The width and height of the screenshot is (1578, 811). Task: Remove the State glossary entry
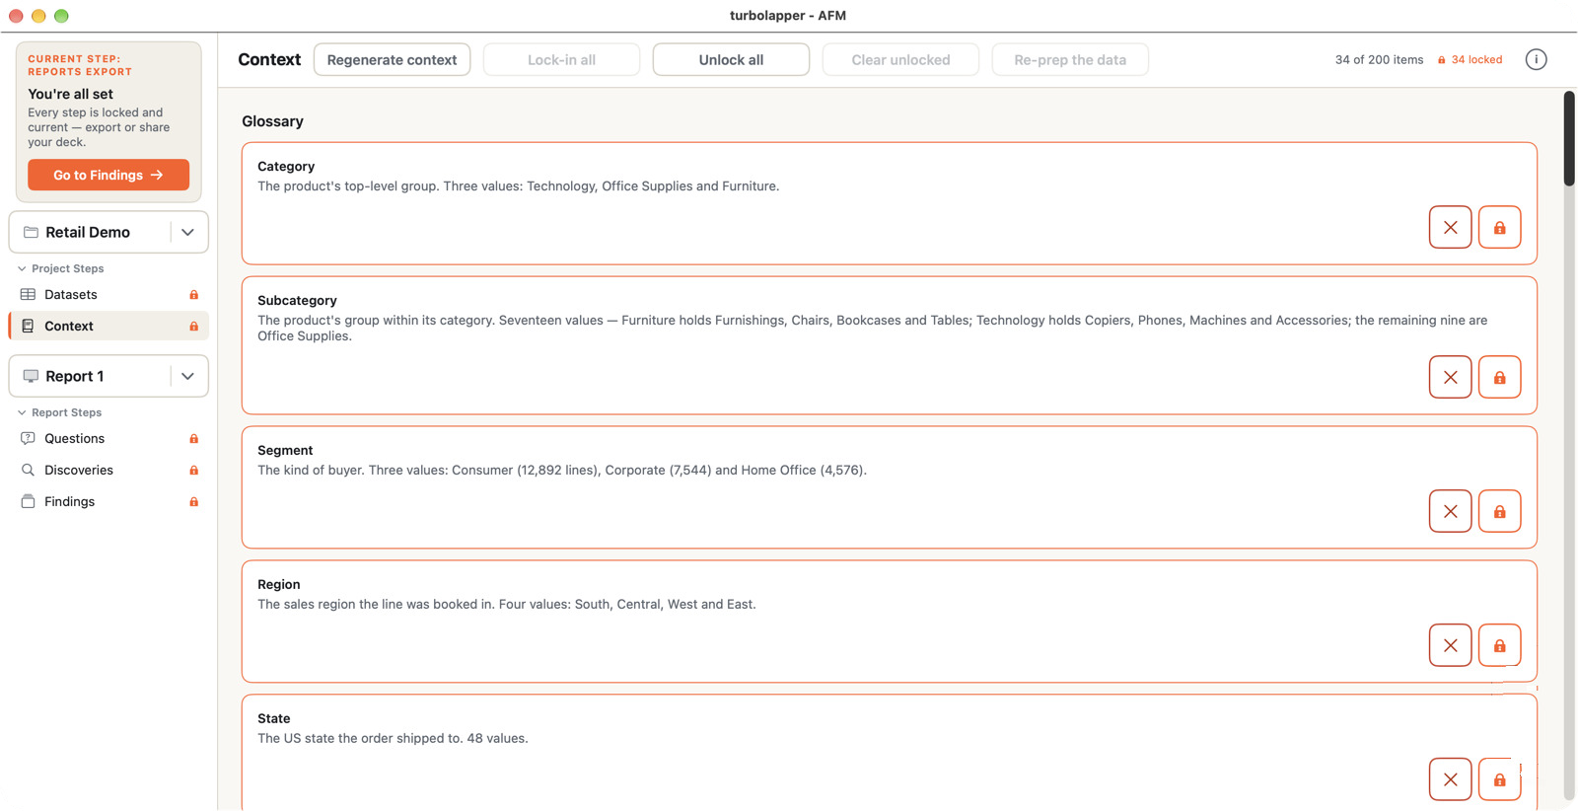pos(1450,779)
